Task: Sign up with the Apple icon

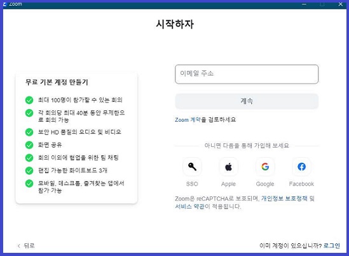Action: point(228,167)
